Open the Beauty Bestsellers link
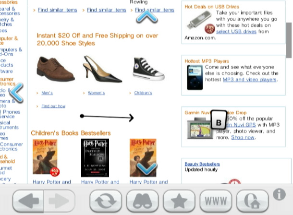Image resolution: width=293 pixels, height=215 pixels. pyautogui.click(x=202, y=164)
